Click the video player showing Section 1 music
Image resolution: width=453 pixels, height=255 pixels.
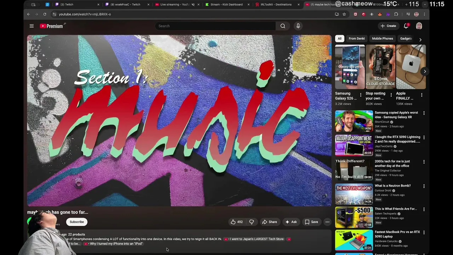(179, 120)
